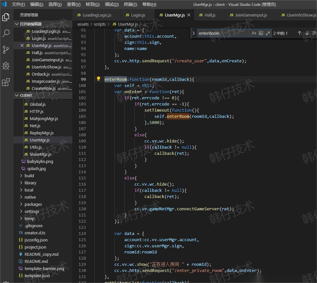The width and height of the screenshot is (317, 283).
Task: Open the 选择(S) menu
Action: pos(55,4)
